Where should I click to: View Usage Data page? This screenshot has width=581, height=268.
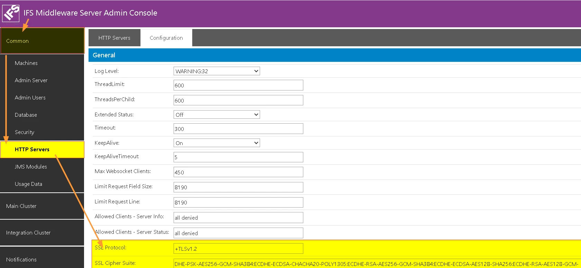pyautogui.click(x=28, y=184)
